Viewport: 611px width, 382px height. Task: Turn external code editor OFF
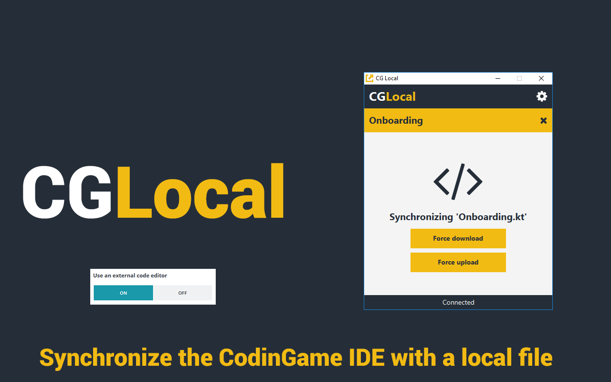(x=182, y=293)
